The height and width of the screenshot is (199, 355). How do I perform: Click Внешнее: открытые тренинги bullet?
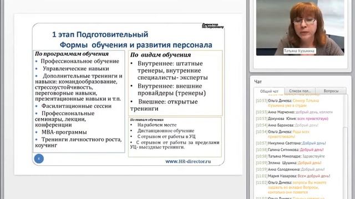164,105
